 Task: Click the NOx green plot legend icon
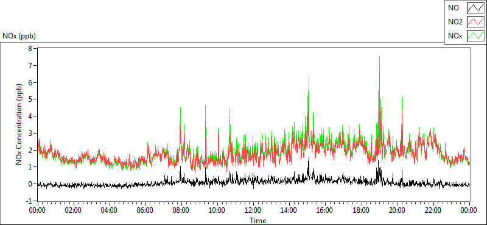click(x=475, y=36)
